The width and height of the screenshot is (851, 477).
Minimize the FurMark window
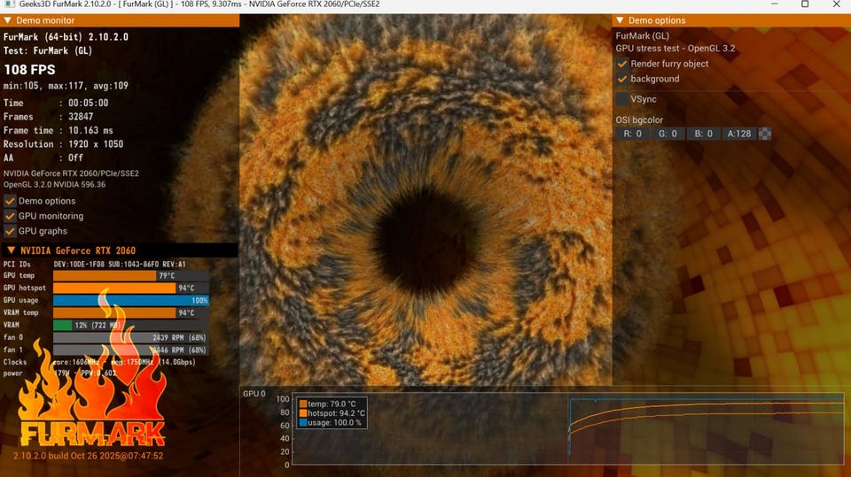click(775, 4)
